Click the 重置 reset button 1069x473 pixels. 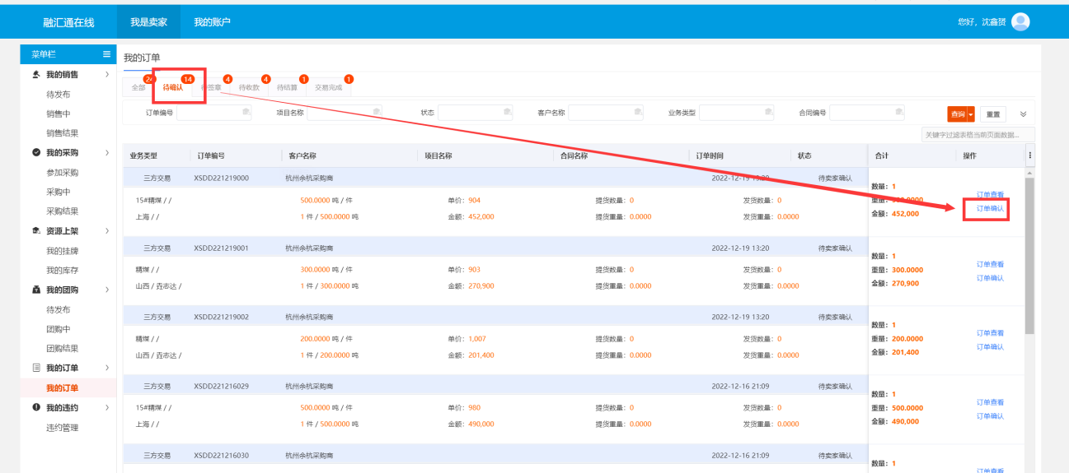(x=993, y=115)
